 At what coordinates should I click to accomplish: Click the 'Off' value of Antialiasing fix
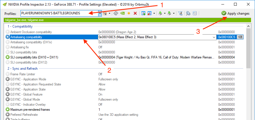click(100, 47)
